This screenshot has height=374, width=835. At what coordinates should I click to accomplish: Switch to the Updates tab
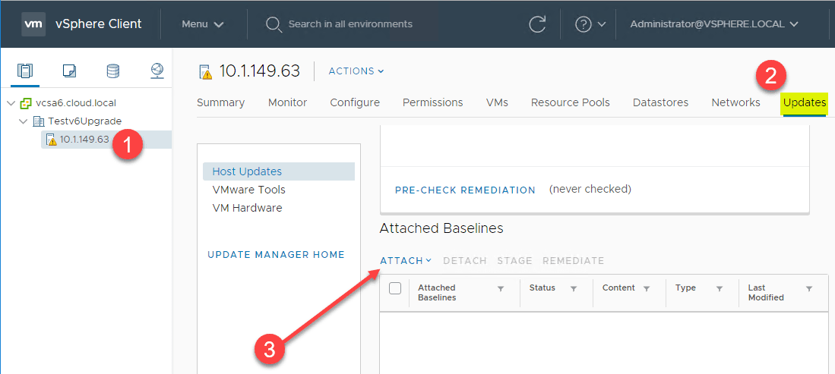(x=805, y=102)
